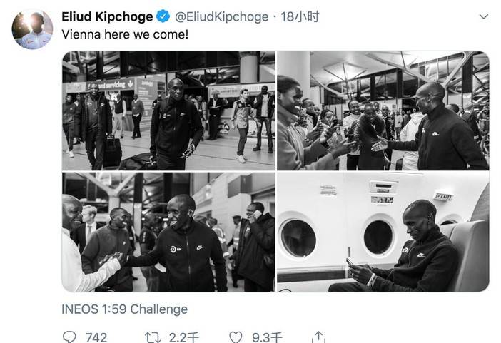Open Eliud Kipchoge's round profile avatar

pyautogui.click(x=32, y=29)
